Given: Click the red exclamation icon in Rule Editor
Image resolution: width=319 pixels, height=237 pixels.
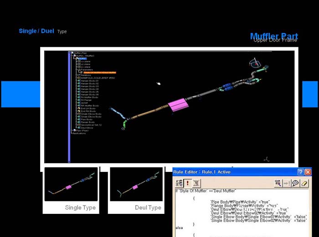Looking at the screenshot, I should pyautogui.click(x=187, y=183).
